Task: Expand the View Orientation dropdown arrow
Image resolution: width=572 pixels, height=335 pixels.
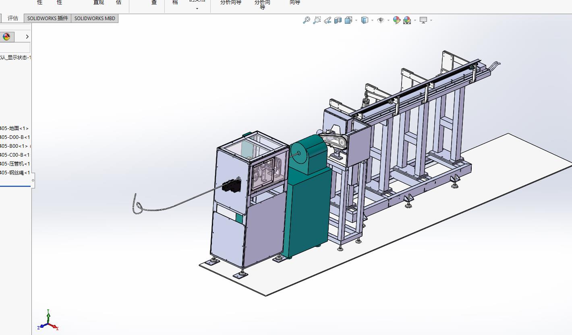Action: tap(356, 20)
